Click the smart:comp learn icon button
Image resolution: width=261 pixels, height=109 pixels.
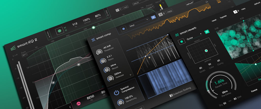153,17
